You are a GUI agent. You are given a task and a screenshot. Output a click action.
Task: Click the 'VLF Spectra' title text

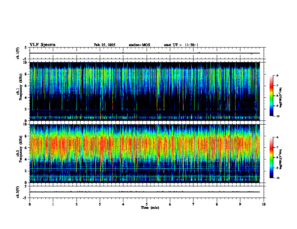tap(42, 45)
